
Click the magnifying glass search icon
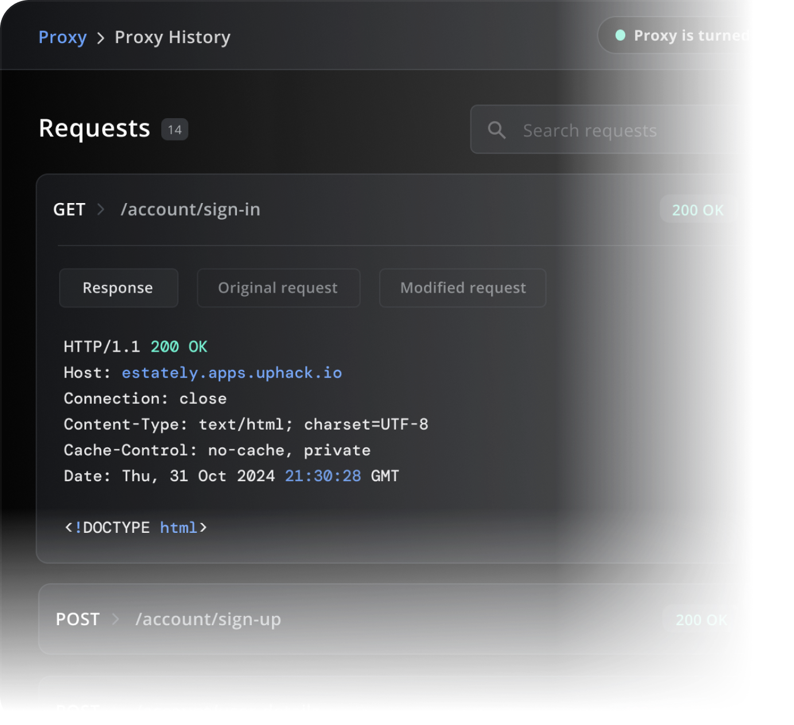(497, 130)
